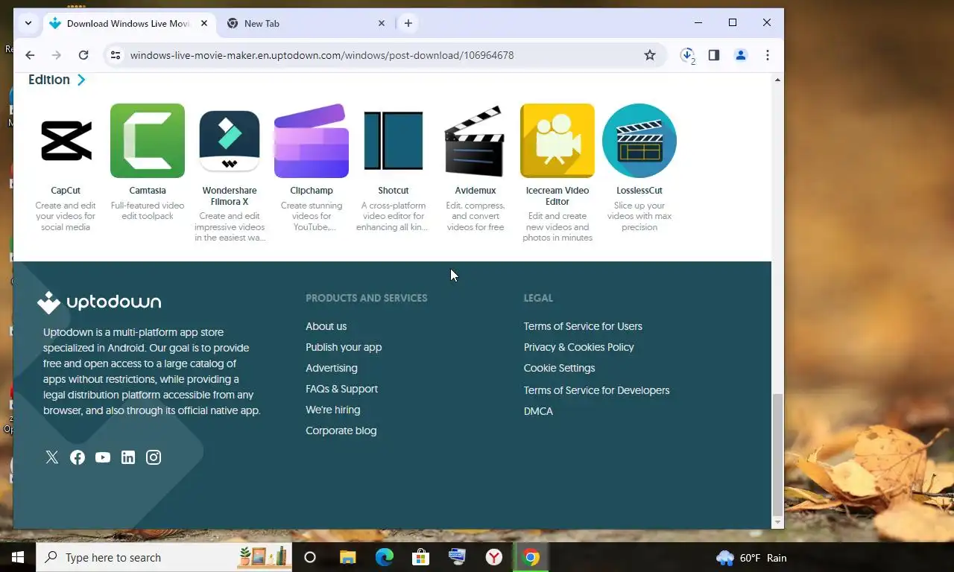
Task: Open the Shotcut app icon
Action: [x=394, y=141]
